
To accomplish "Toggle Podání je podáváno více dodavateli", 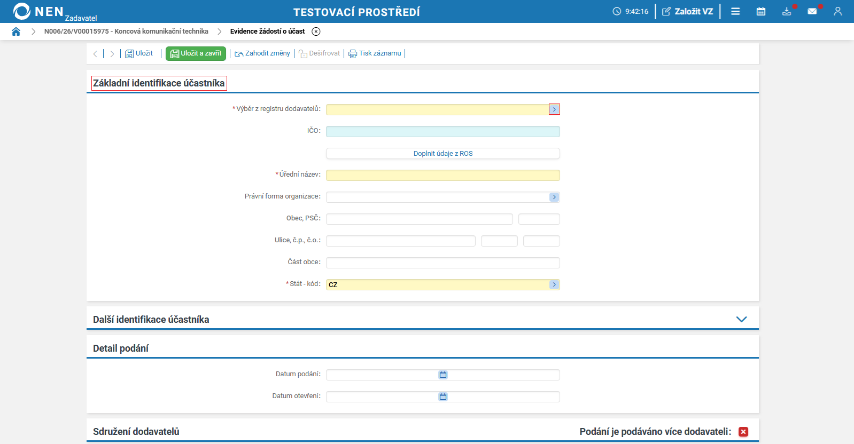I will coord(743,432).
